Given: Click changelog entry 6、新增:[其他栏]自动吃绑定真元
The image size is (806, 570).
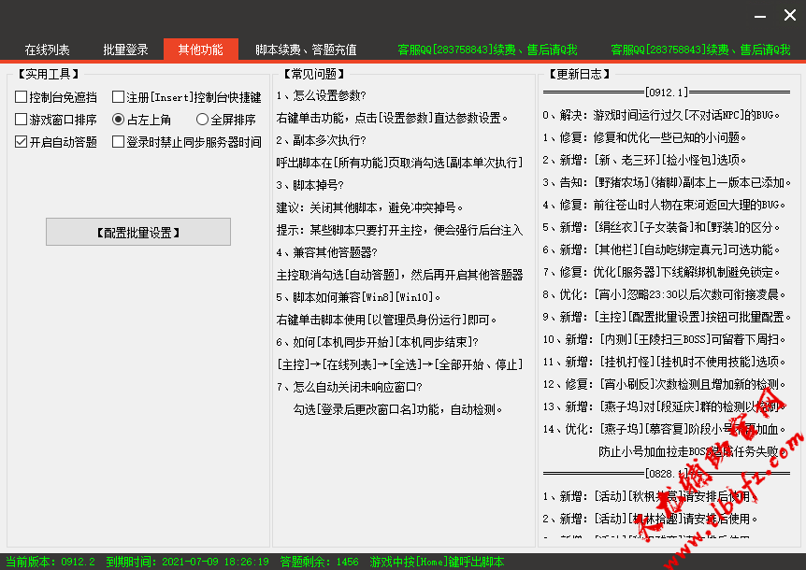Looking at the screenshot, I should click(x=662, y=249).
